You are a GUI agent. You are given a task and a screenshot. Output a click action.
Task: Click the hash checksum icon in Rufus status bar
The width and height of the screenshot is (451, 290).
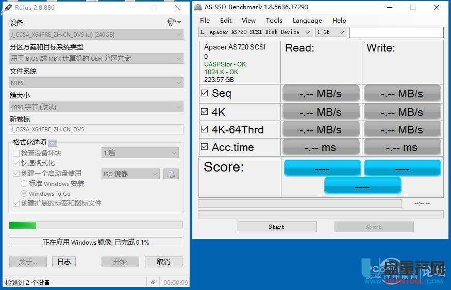(x=153, y=282)
